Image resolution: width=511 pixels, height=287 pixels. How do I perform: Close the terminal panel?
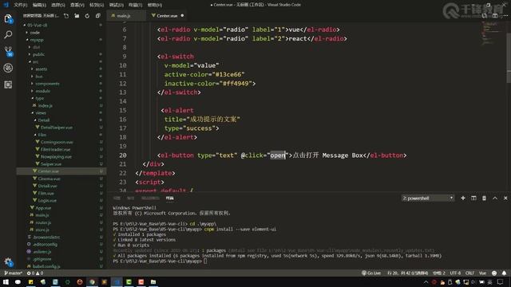(505, 198)
